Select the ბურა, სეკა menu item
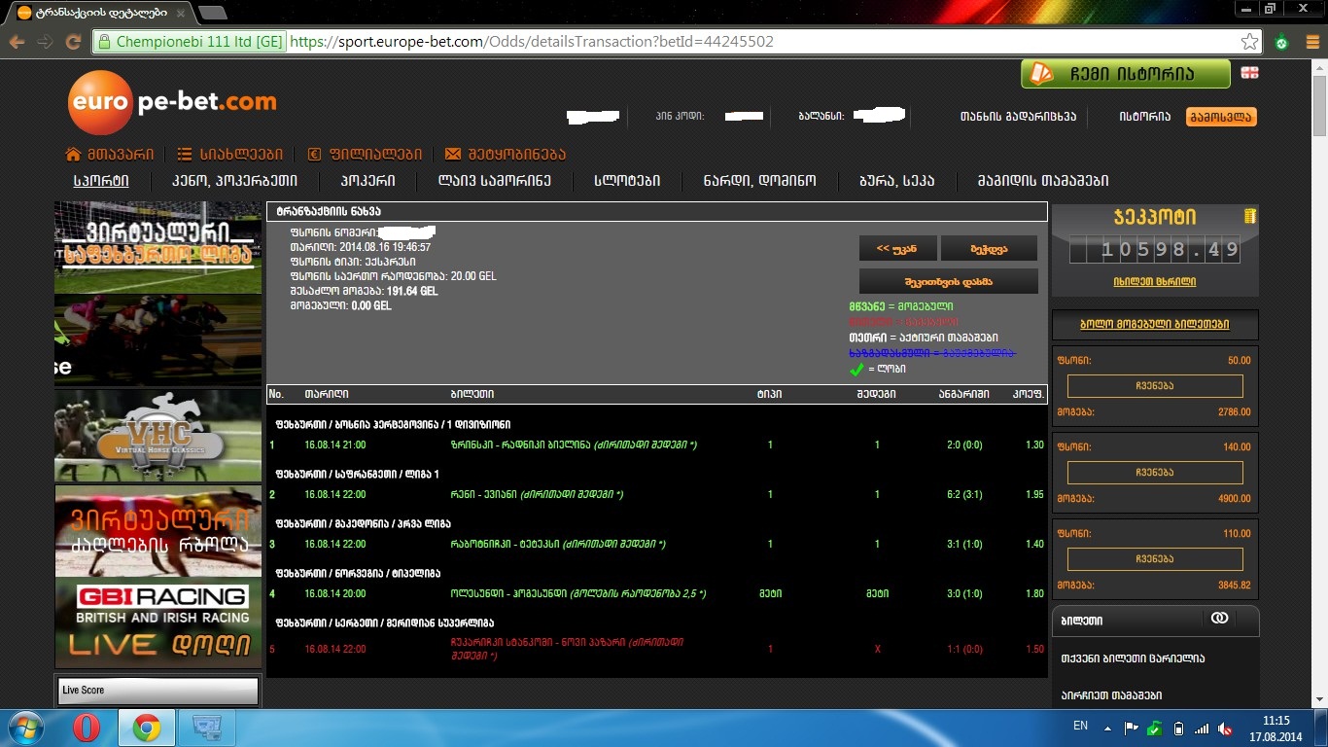Screen dimensions: 1328x747 pos(896,180)
